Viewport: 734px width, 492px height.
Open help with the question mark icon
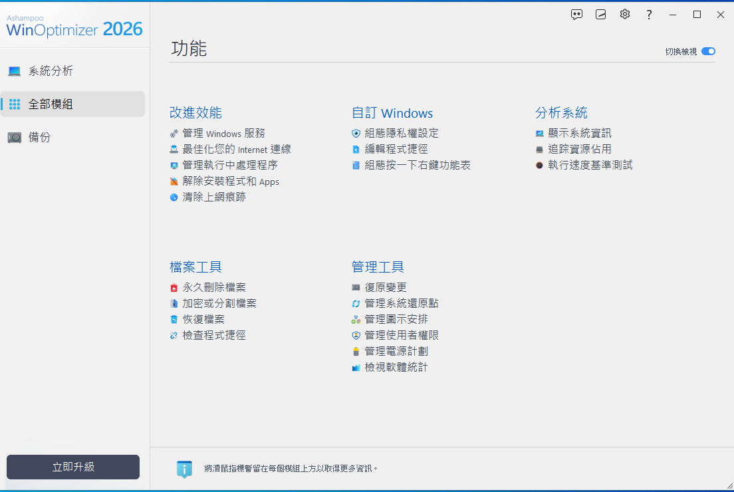[649, 15]
